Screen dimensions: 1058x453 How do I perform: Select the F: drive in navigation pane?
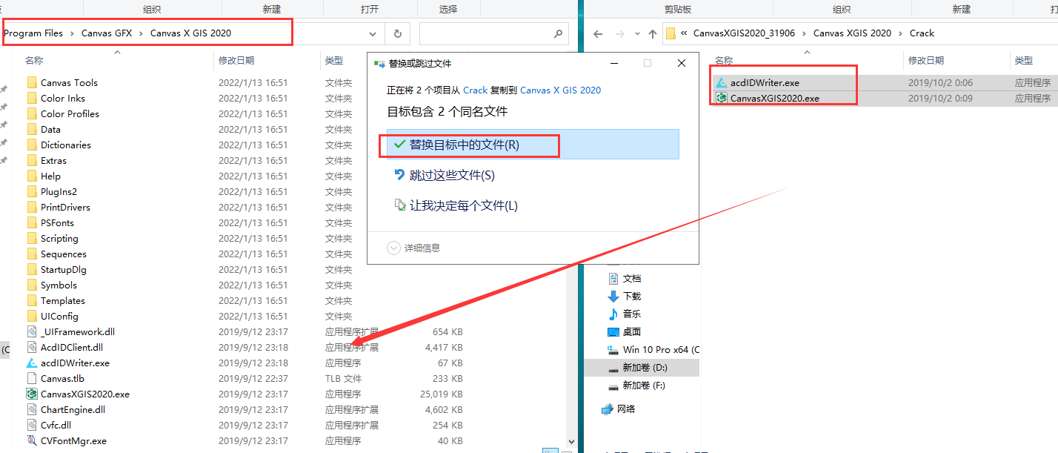[x=642, y=386]
